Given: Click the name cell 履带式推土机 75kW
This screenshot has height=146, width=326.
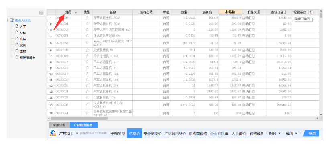Looking at the screenshot, I should [x=113, y=18].
